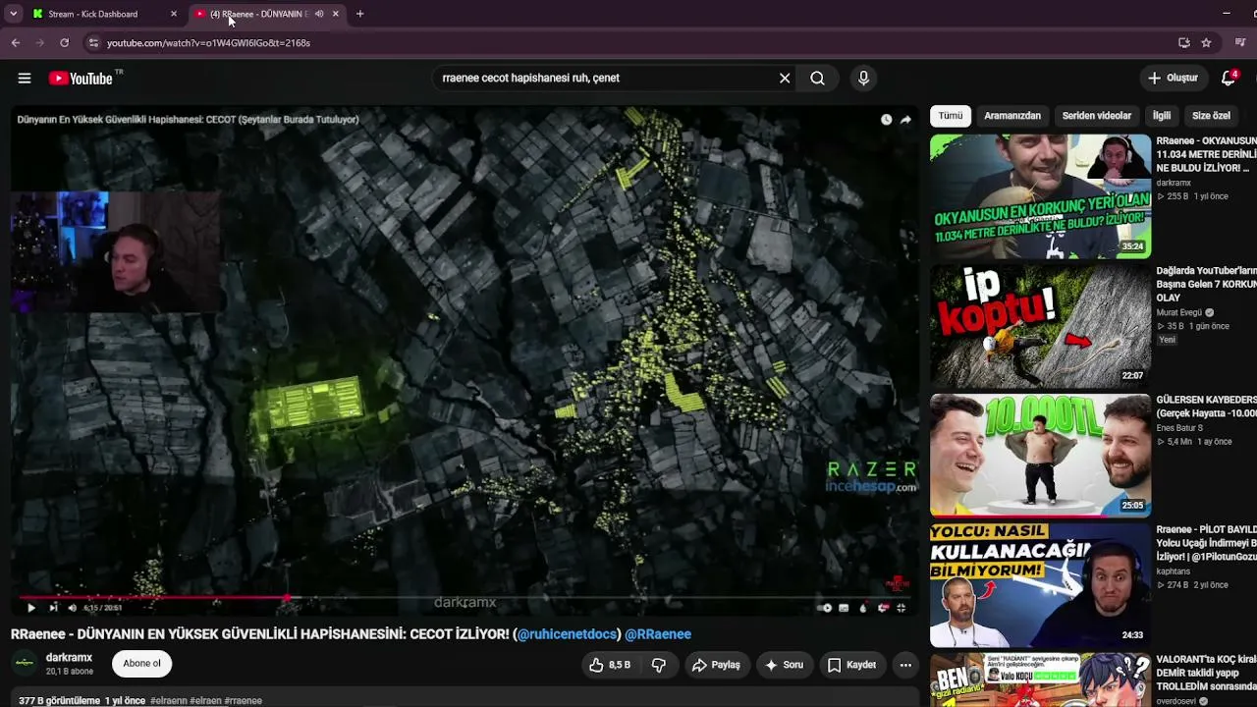This screenshot has height=707, width=1257.
Task: Click the Soru ask button
Action: 785,665
